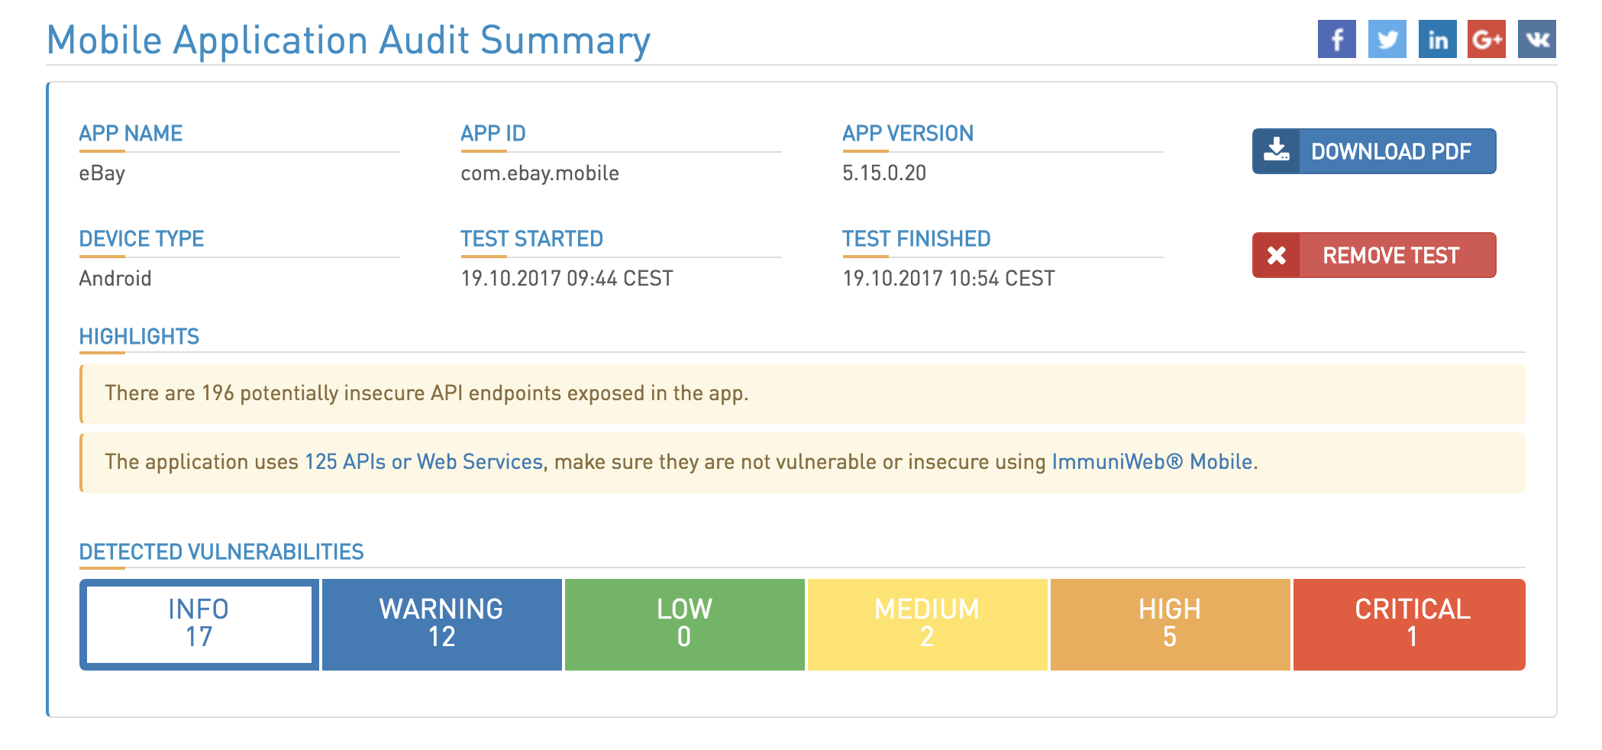Share report on Twitter
The width and height of the screenshot is (1602, 750).
pyautogui.click(x=1387, y=39)
